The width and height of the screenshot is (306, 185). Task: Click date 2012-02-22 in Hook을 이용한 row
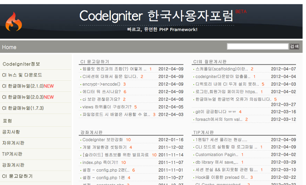[x=284, y=177]
